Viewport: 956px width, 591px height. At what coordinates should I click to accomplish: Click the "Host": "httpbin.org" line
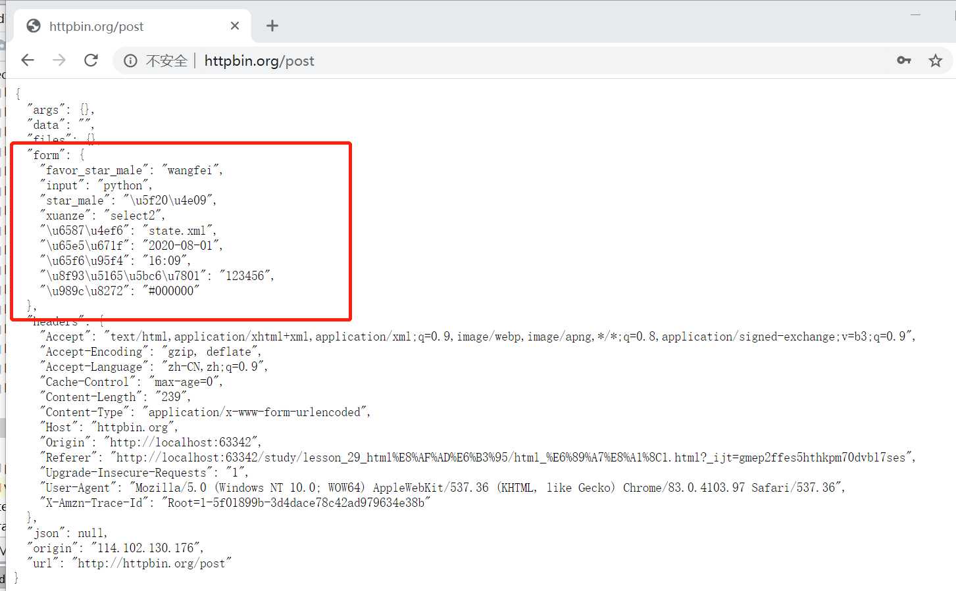pyautogui.click(x=109, y=427)
